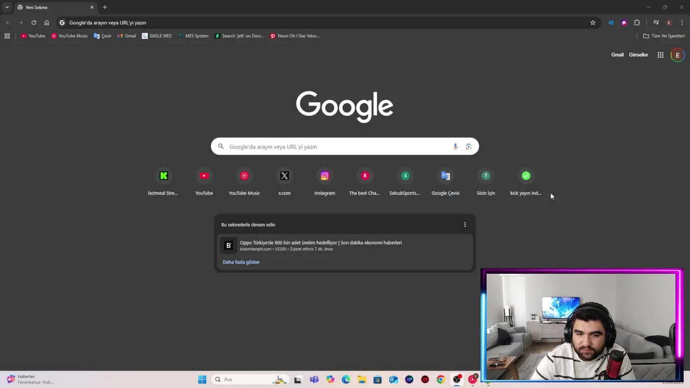Bookmark this tab with the star icon

pos(593,23)
